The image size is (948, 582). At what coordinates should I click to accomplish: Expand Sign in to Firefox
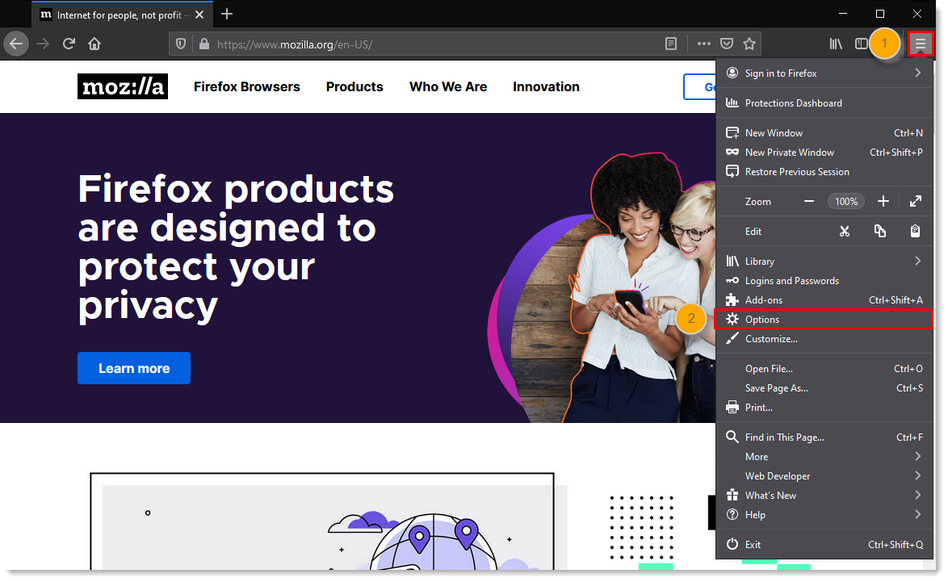coord(824,73)
